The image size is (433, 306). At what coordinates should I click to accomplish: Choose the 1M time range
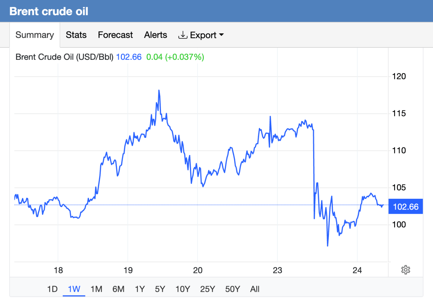(x=96, y=289)
